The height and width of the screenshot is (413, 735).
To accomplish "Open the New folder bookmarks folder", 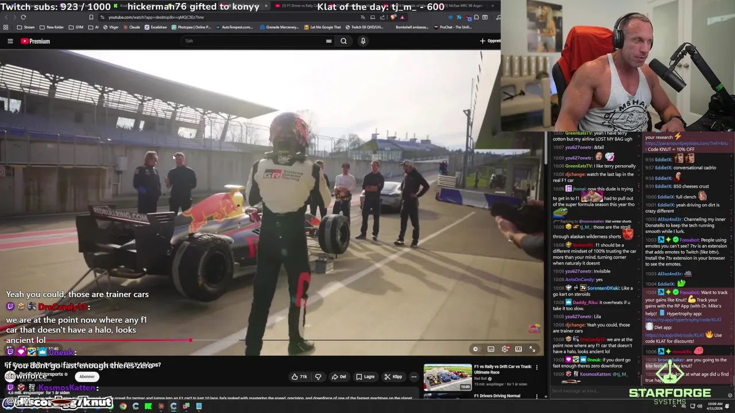I will click(52, 27).
